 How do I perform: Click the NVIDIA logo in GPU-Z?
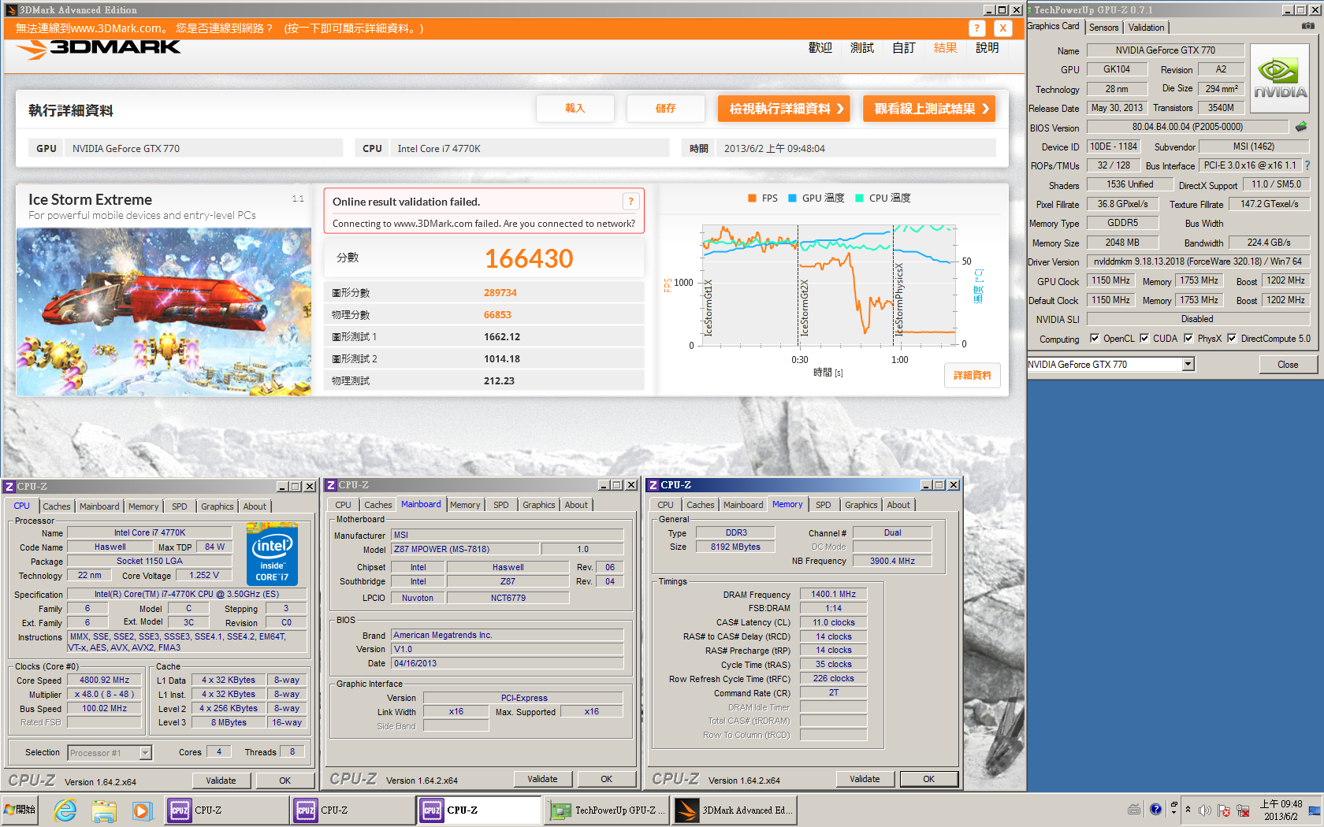pyautogui.click(x=1281, y=79)
